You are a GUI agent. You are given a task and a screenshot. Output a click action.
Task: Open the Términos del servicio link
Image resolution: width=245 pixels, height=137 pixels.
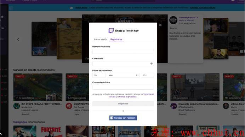click(132, 95)
